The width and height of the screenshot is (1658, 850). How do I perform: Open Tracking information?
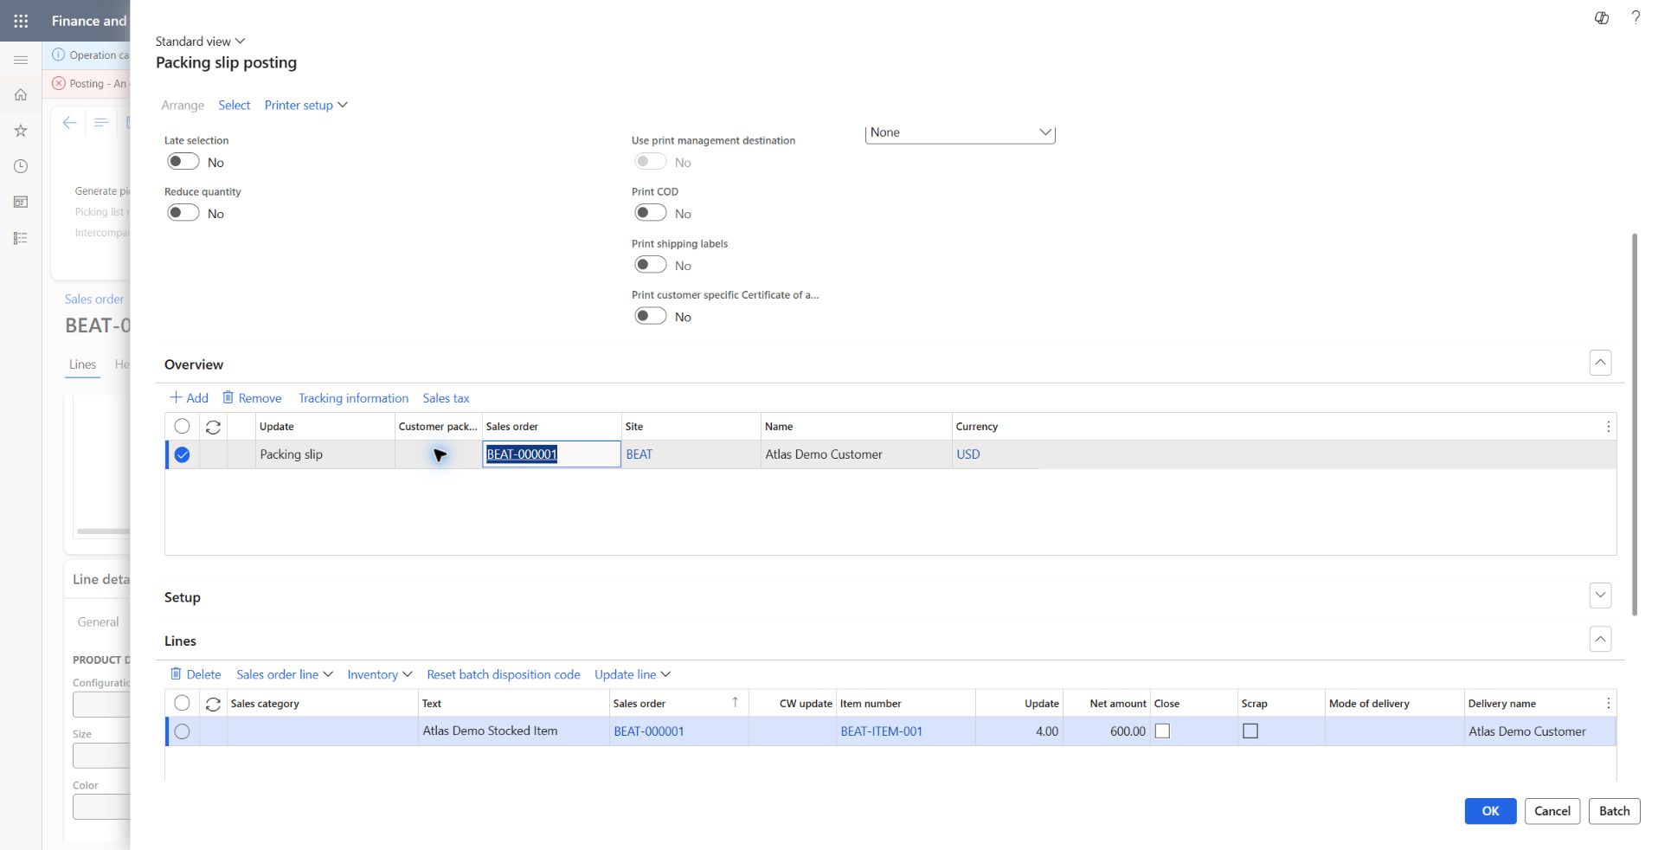pyautogui.click(x=353, y=398)
